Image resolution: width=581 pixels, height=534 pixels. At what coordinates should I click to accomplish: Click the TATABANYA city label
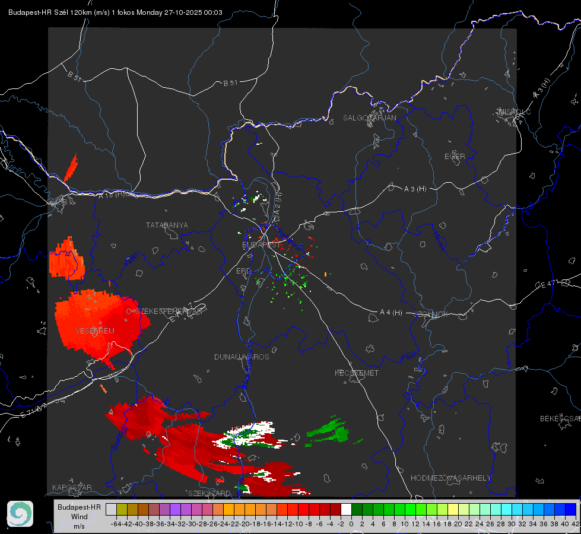(x=167, y=225)
